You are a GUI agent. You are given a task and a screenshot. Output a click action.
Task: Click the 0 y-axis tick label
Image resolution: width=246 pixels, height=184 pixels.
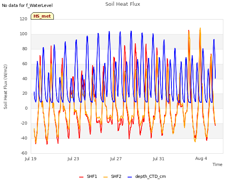[x=26, y=108]
